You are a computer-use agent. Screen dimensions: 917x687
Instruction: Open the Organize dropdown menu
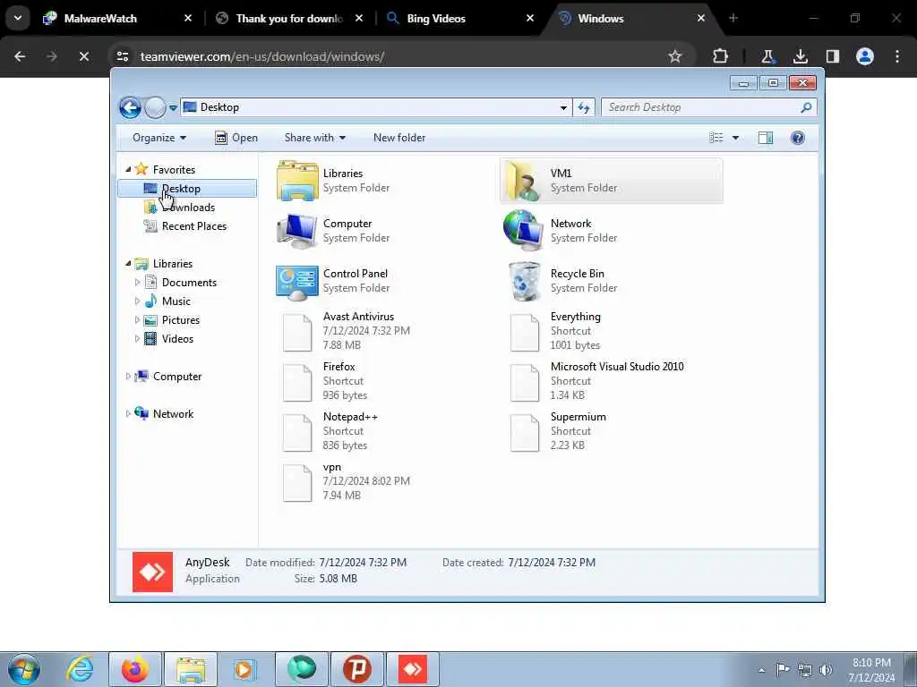pos(159,138)
